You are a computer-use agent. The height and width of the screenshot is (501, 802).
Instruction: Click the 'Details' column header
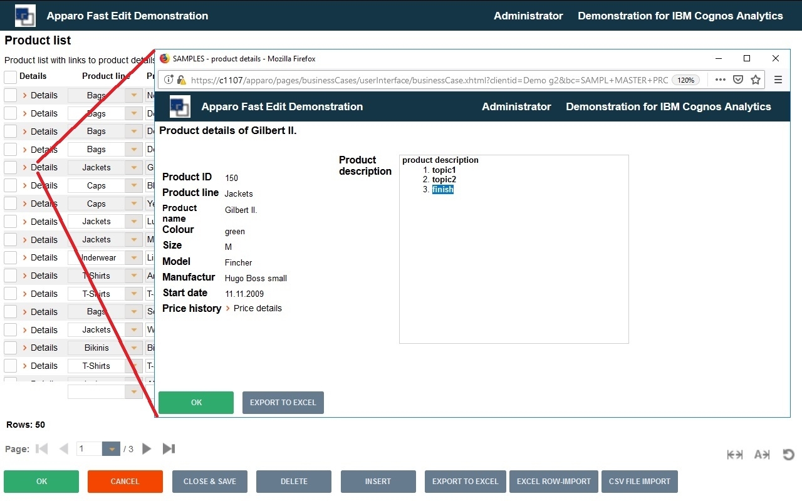click(x=33, y=76)
